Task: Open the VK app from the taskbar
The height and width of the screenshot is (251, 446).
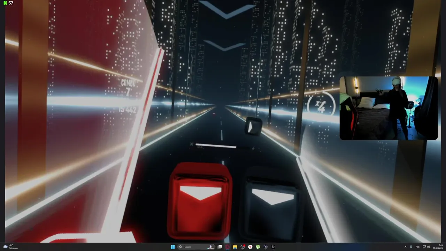Action: pyautogui.click(x=266, y=247)
